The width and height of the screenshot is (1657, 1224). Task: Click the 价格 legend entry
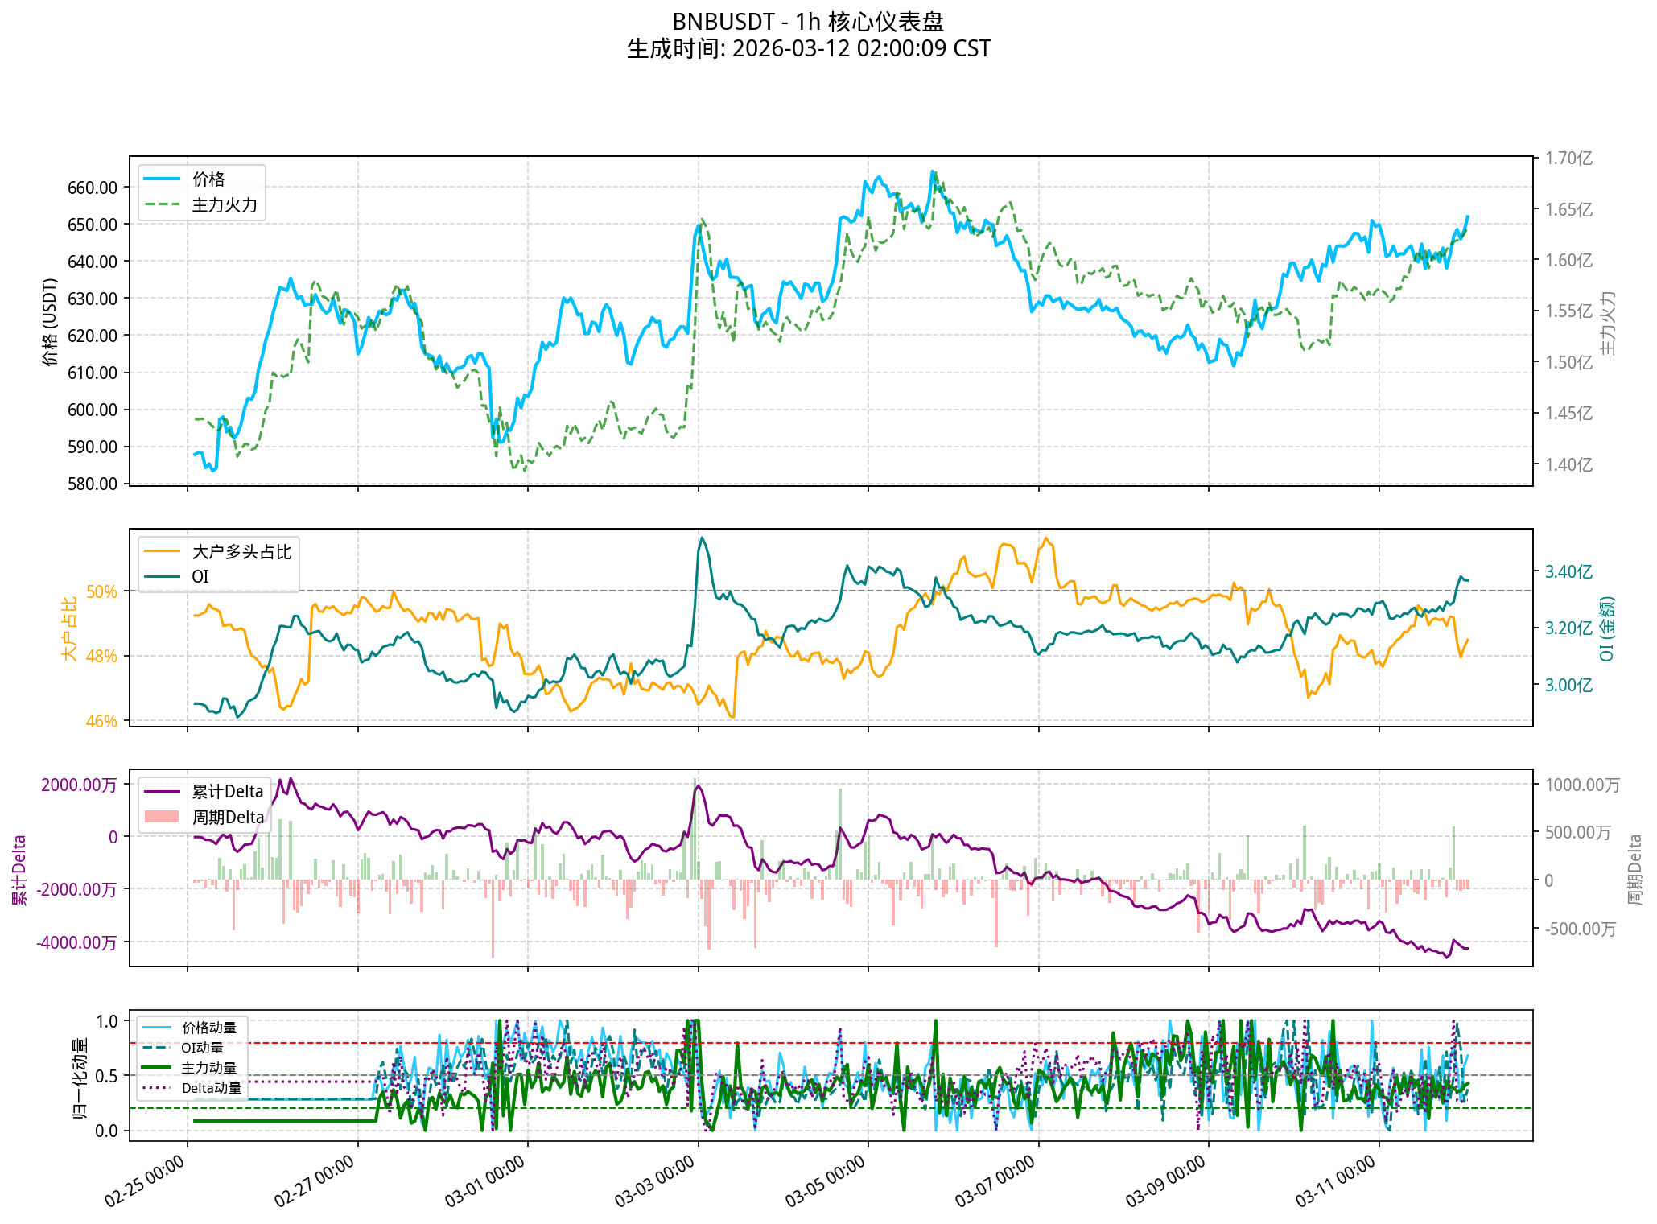pos(208,179)
